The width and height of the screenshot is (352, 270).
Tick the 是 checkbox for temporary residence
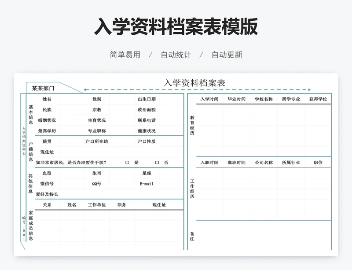[x=127, y=163]
